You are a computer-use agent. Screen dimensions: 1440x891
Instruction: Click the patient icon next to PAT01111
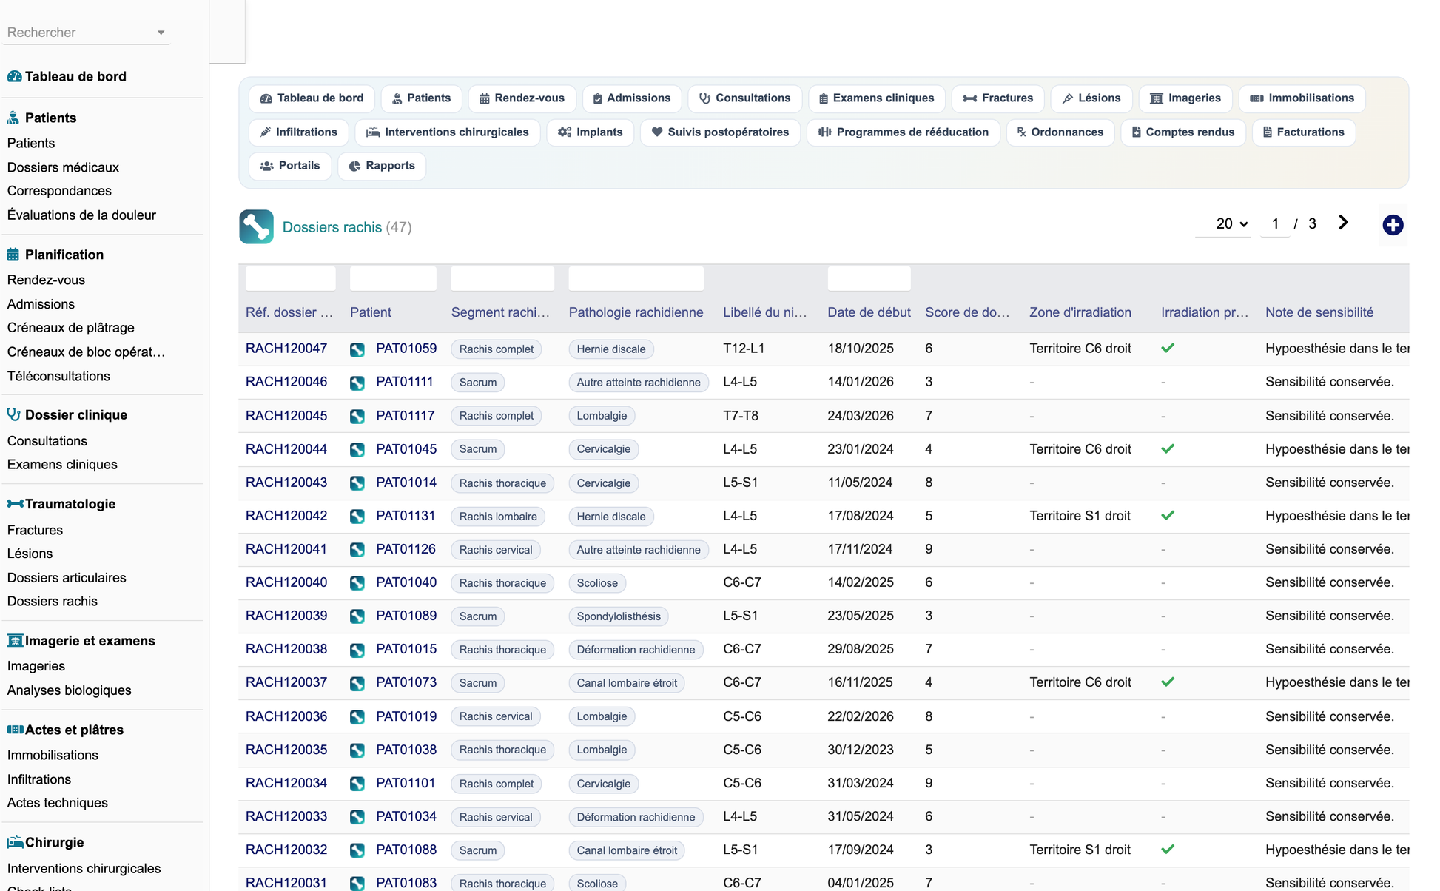coord(357,383)
